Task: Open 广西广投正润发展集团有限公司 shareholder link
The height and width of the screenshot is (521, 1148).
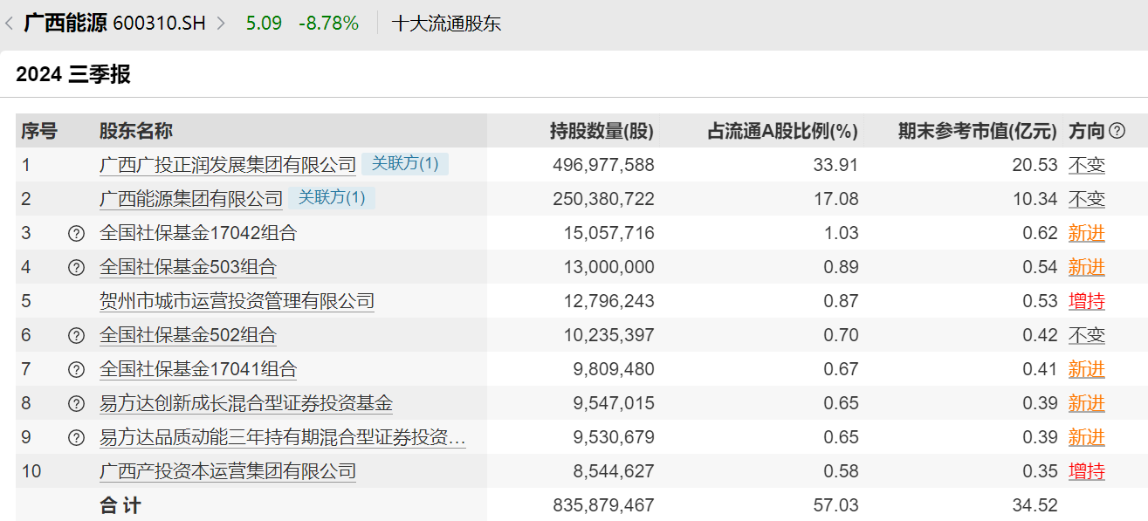Action: 228,165
